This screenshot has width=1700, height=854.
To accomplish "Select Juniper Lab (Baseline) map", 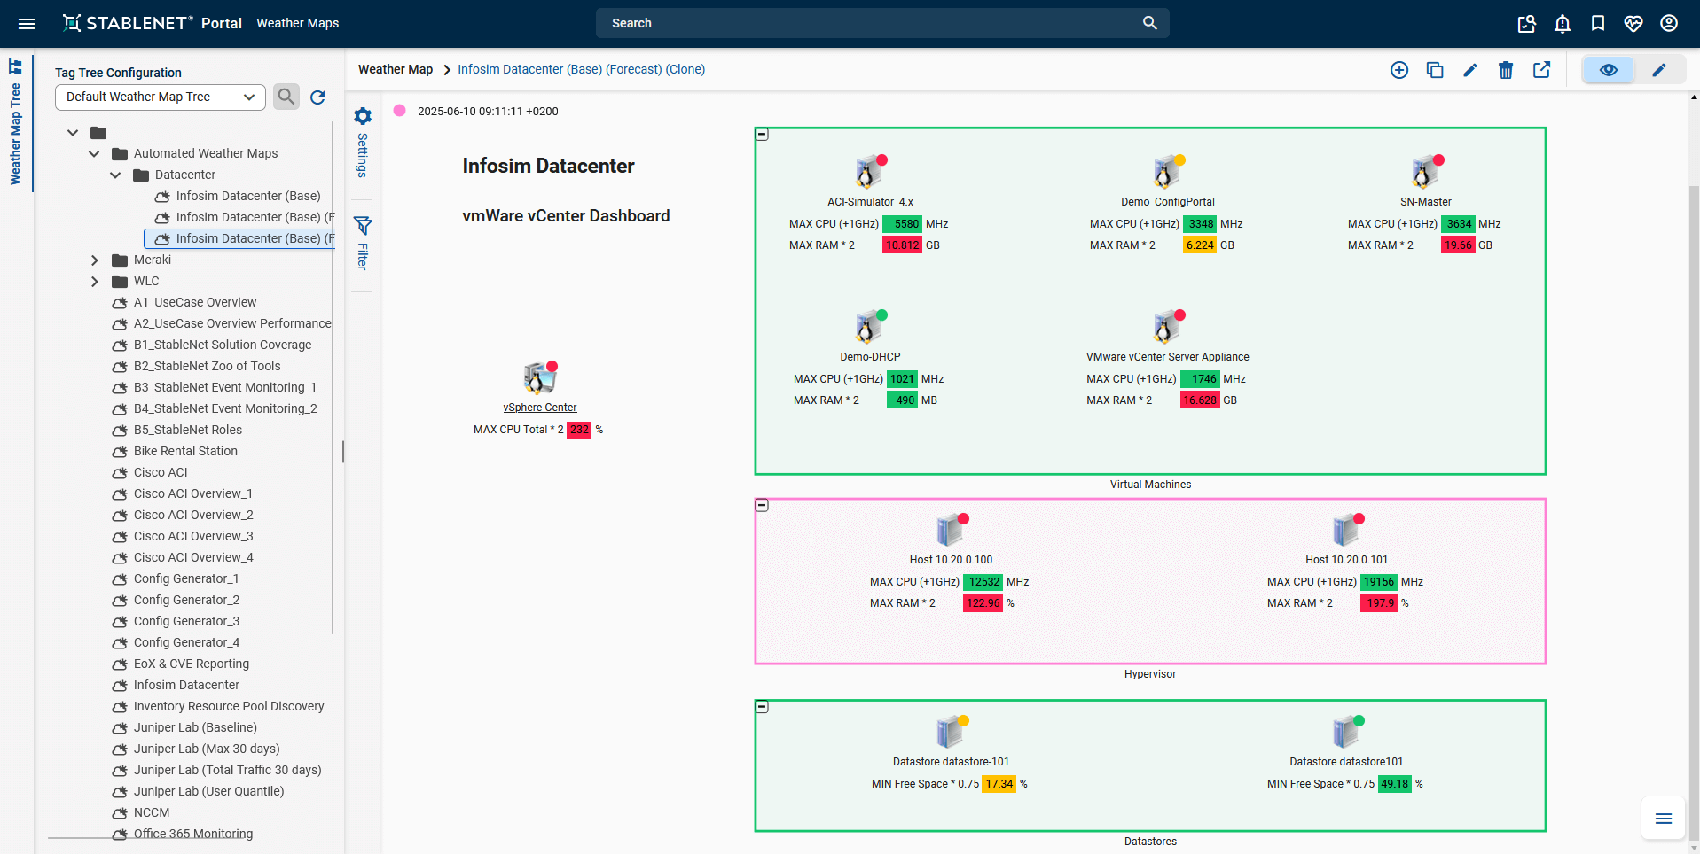I will [x=195, y=727].
